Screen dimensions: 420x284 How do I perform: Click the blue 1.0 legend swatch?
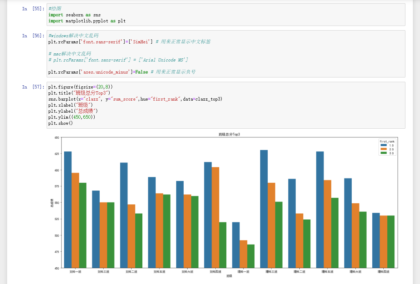click(x=384, y=145)
